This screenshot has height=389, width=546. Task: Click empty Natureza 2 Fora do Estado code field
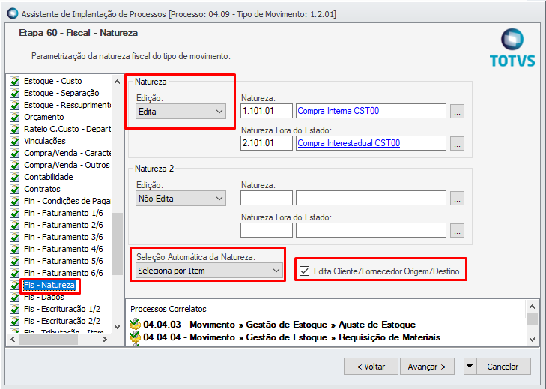[x=267, y=230]
